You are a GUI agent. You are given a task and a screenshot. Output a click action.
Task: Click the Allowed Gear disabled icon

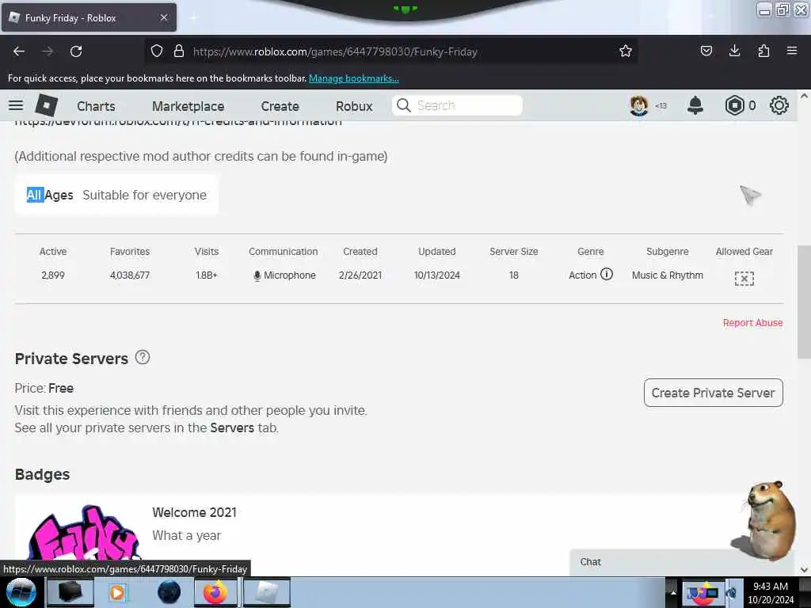coord(744,278)
